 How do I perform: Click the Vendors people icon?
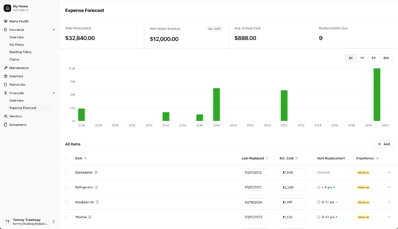click(x=5, y=116)
